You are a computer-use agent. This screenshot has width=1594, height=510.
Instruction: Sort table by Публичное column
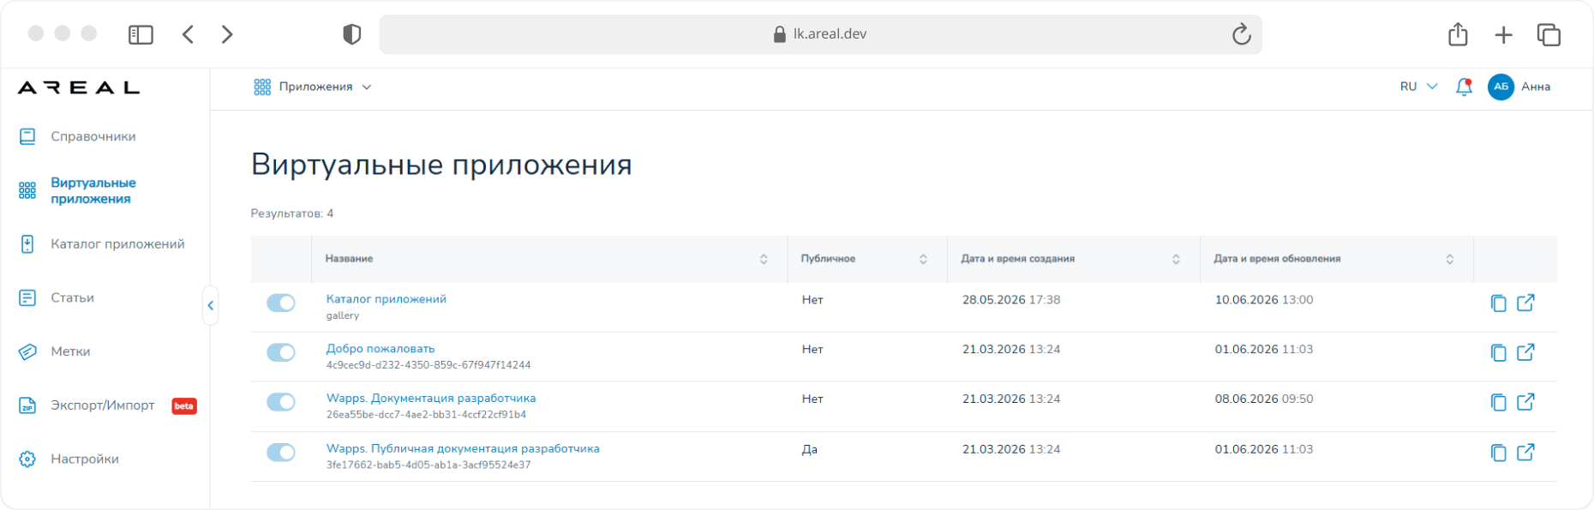(923, 259)
